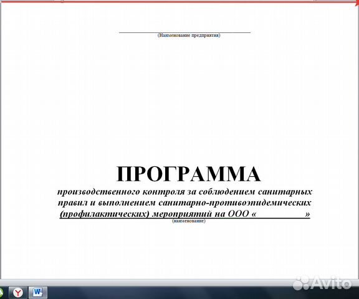Open the Start menu orb
This screenshot has height=299, width=359.
[1, 293]
